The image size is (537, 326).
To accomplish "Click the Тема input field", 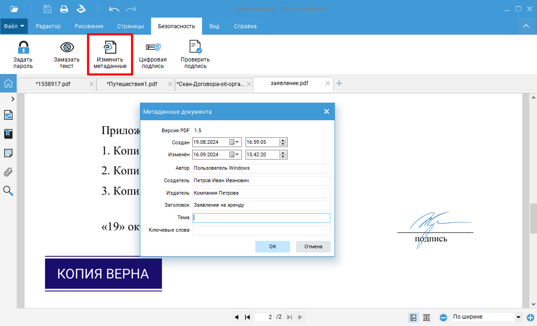I will pyautogui.click(x=261, y=218).
